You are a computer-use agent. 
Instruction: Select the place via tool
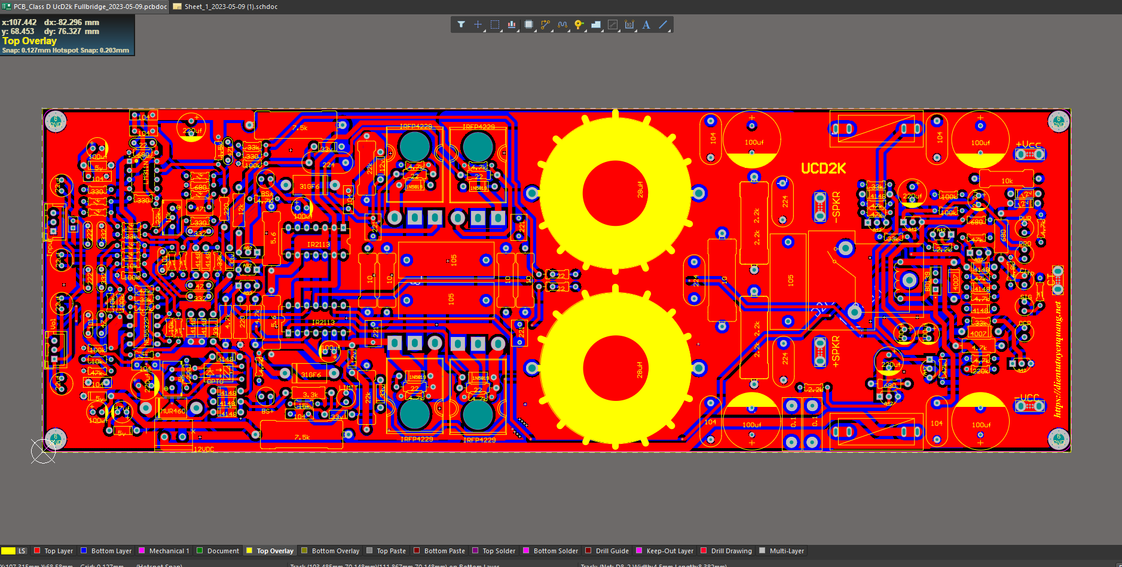pyautogui.click(x=579, y=24)
